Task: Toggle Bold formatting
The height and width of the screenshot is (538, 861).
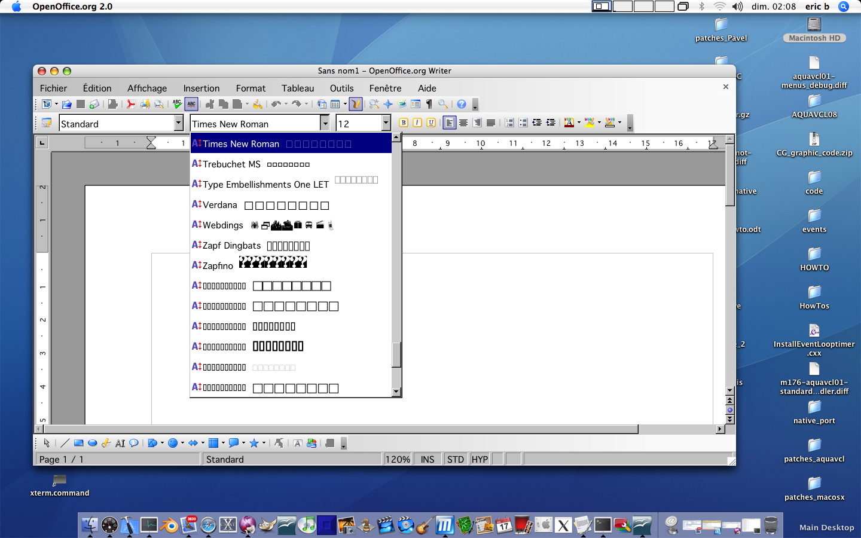Action: (x=404, y=123)
